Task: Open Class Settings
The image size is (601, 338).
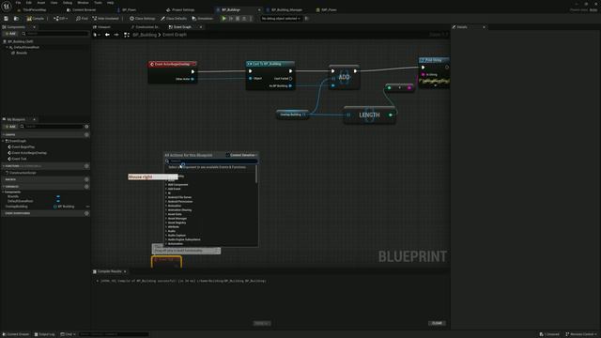Action: click(142, 19)
